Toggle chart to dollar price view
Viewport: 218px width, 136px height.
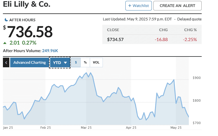click(76, 63)
